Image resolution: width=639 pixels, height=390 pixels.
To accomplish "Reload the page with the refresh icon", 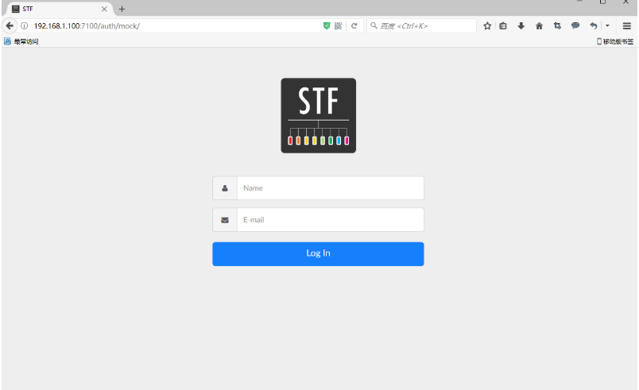I will pyautogui.click(x=354, y=25).
